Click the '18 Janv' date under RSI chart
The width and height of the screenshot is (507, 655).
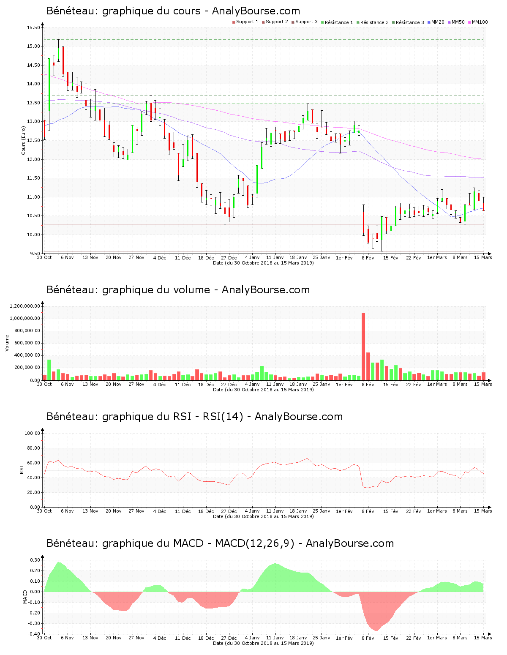pyautogui.click(x=298, y=511)
